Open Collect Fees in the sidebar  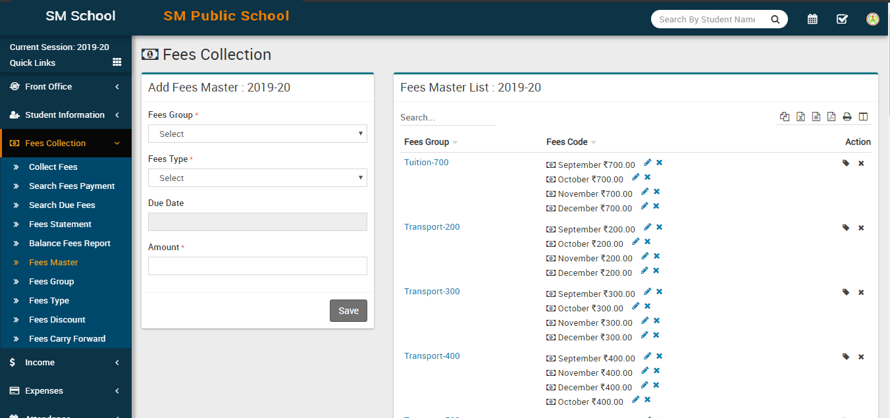click(x=53, y=167)
